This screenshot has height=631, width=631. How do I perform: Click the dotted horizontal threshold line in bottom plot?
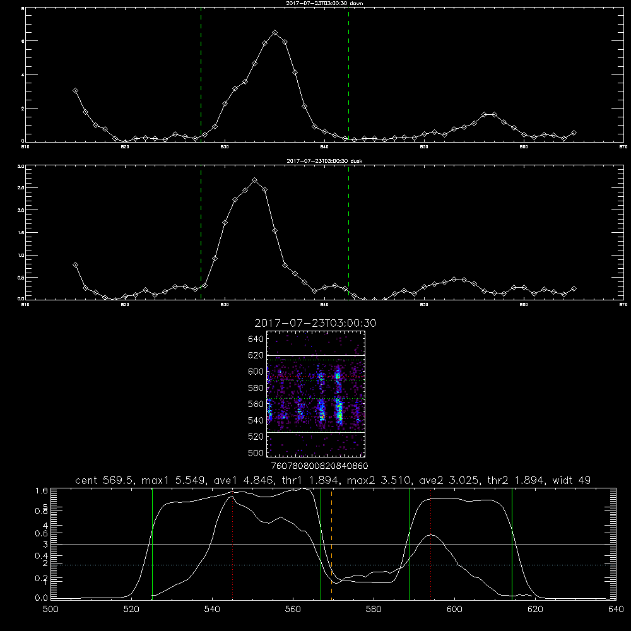[333, 565]
